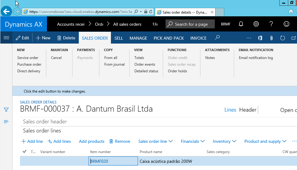
Task: Click Cancel under Maintain
Action: click(x=56, y=58)
